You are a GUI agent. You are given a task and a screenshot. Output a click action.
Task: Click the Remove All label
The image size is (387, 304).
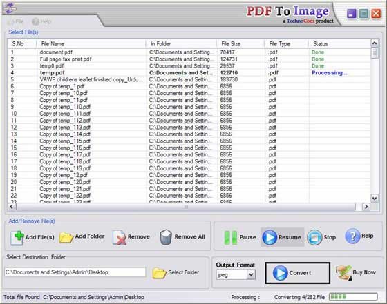189,237
